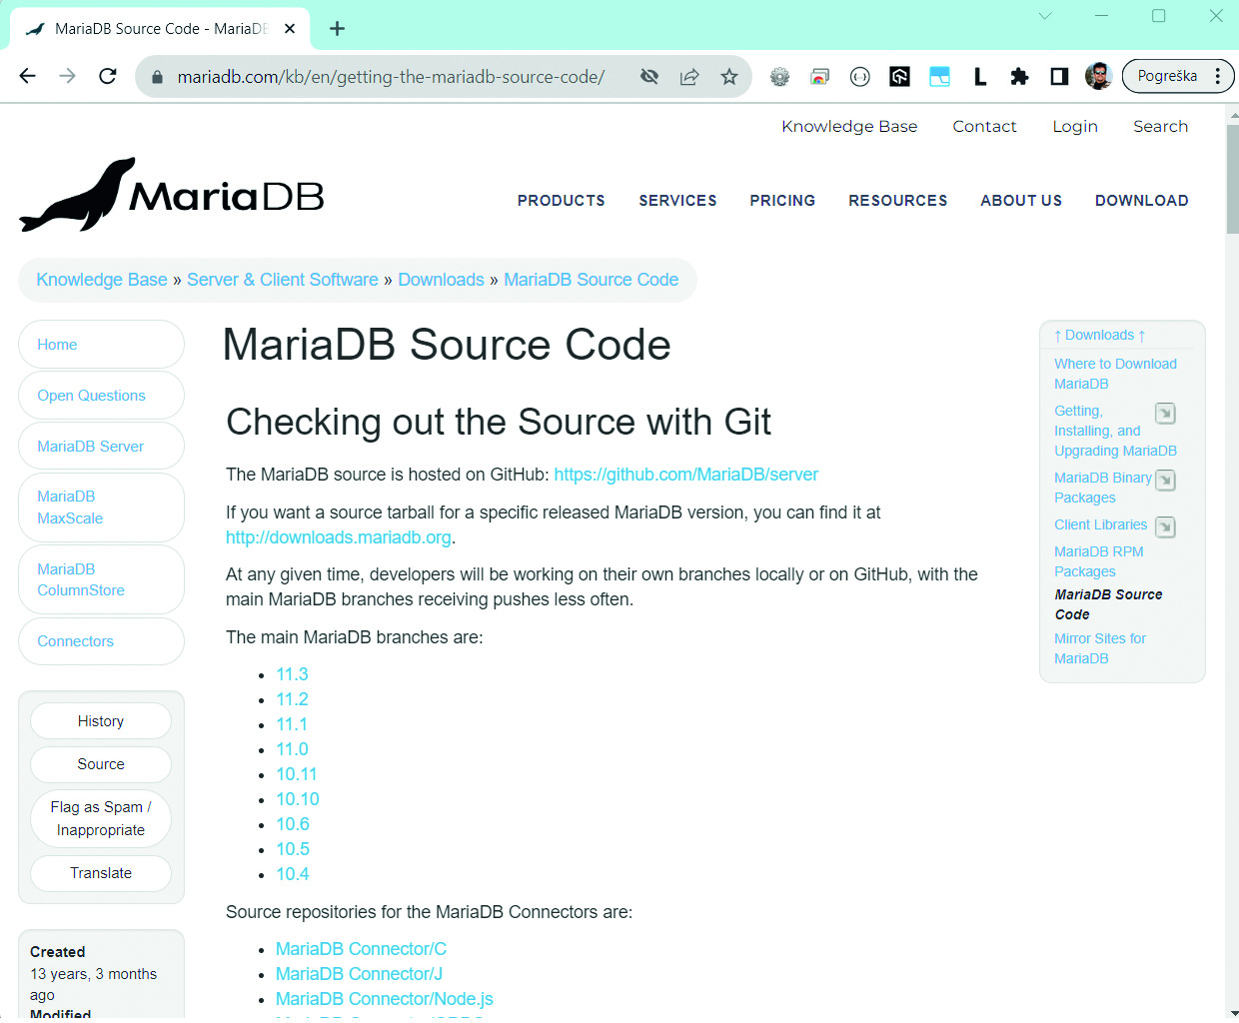Click the History button

[x=101, y=721]
